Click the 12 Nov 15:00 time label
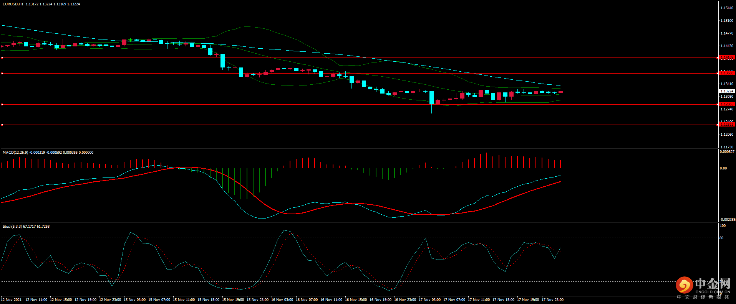 [x=61, y=300]
